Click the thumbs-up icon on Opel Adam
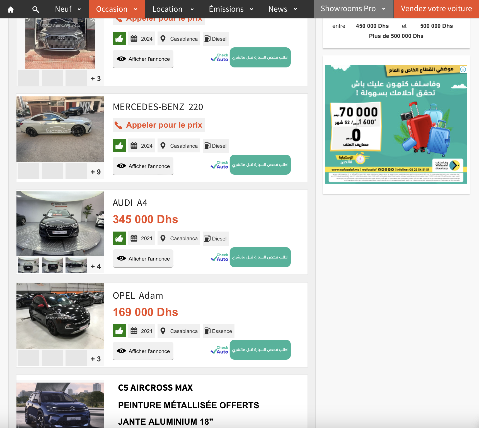This screenshot has height=428, width=479. tap(119, 331)
